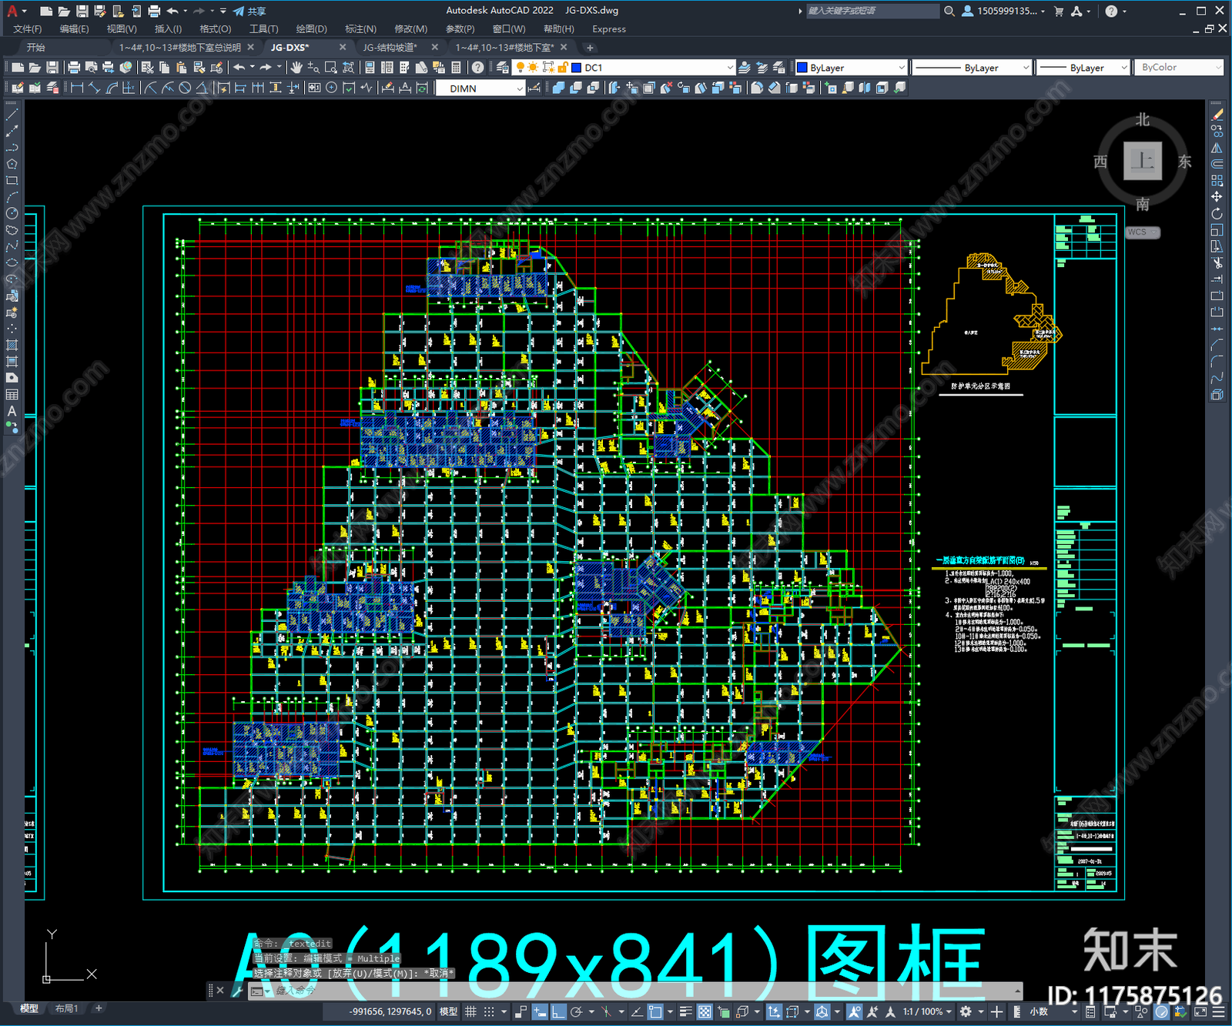The image size is (1232, 1026).
Task: Expand the undo history dropdown arrow
Action: [252, 68]
